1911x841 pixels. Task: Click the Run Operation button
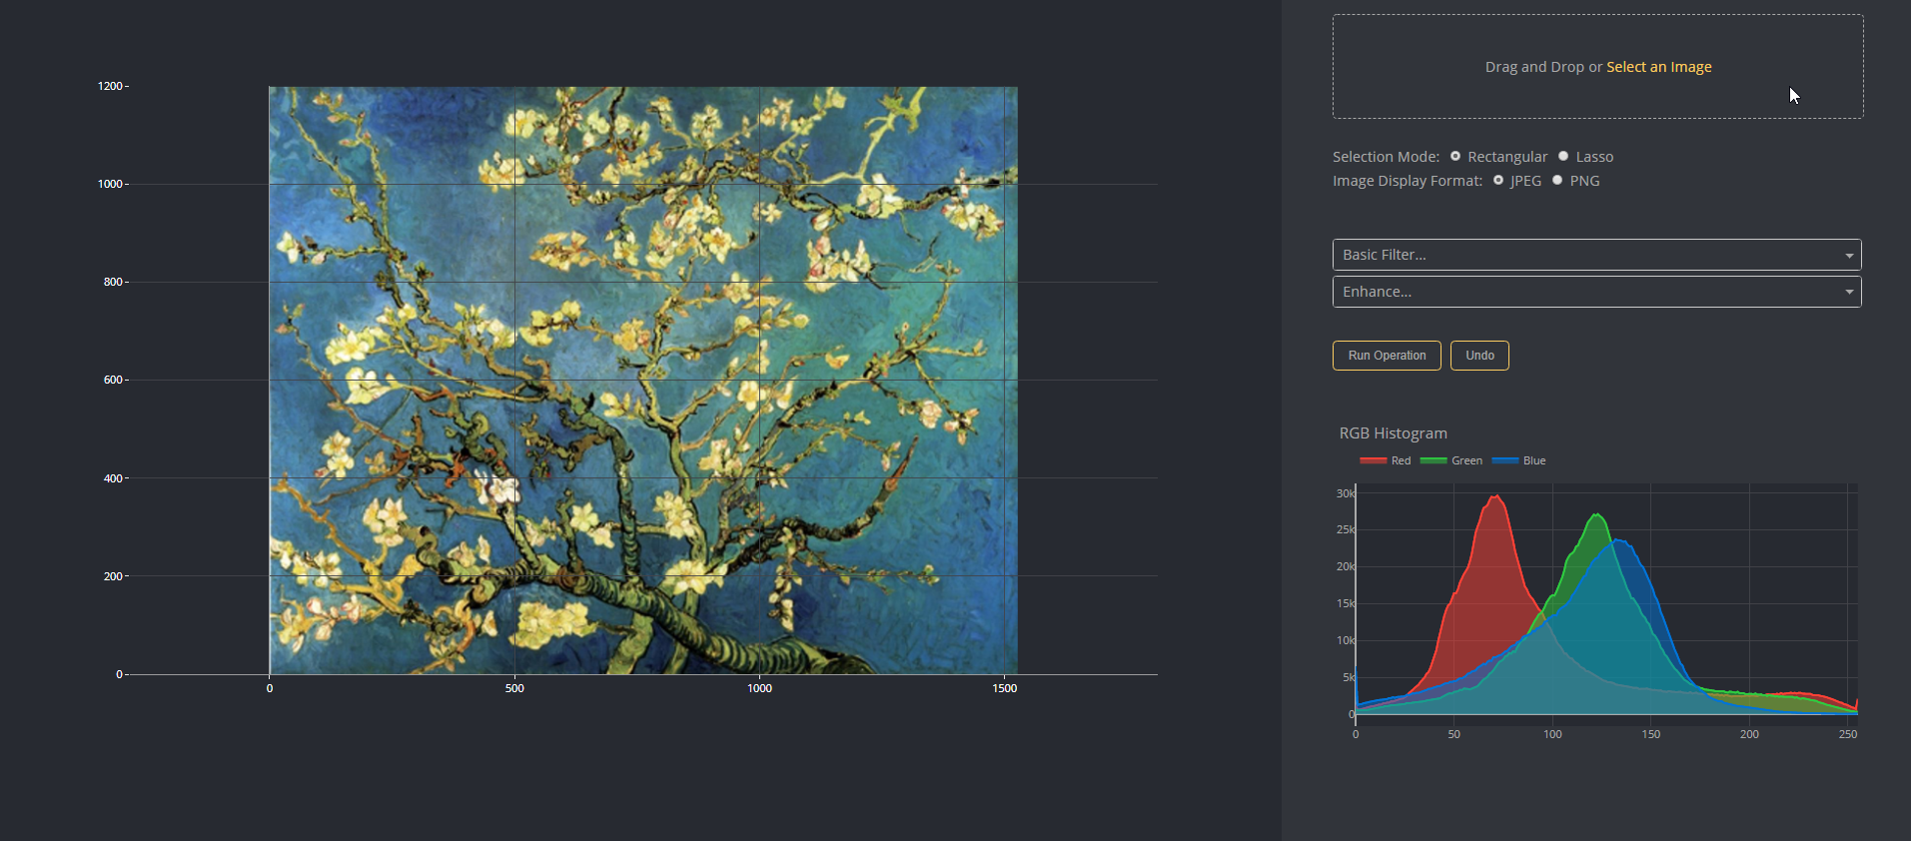click(x=1387, y=356)
